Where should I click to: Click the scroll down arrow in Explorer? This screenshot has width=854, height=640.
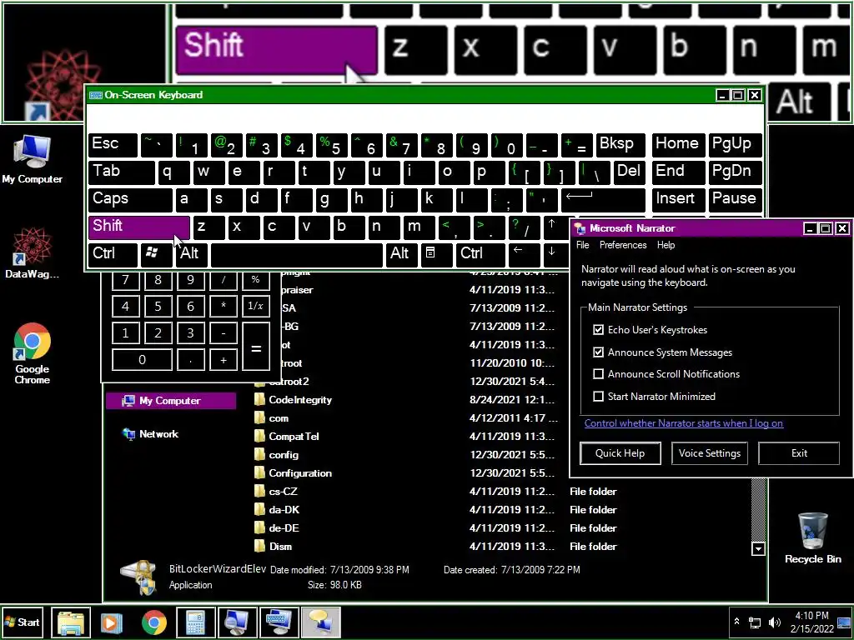758,548
